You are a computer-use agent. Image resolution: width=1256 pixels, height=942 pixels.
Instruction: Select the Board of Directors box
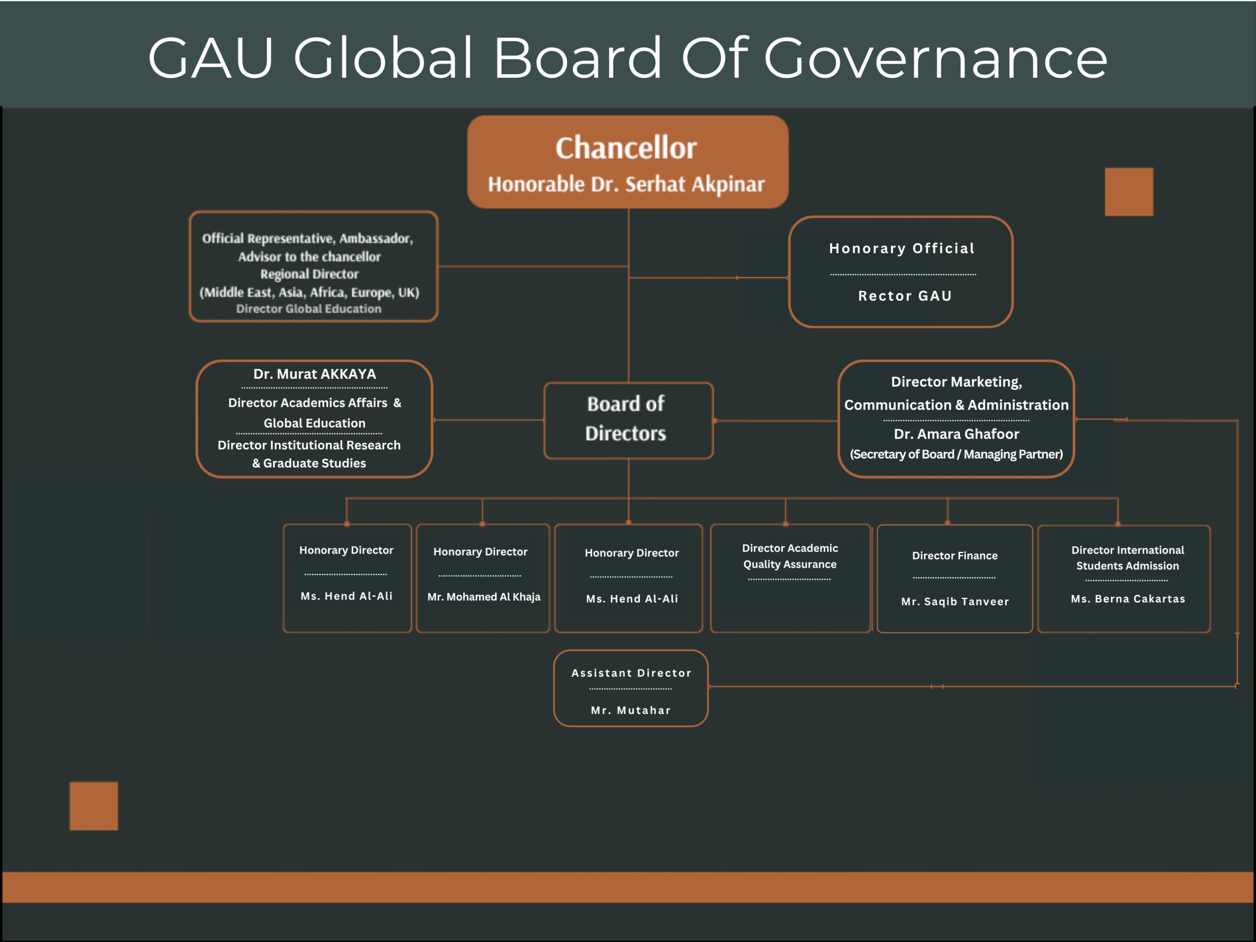click(x=628, y=420)
